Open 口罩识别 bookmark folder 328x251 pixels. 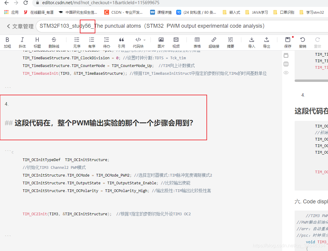click(284, 12)
